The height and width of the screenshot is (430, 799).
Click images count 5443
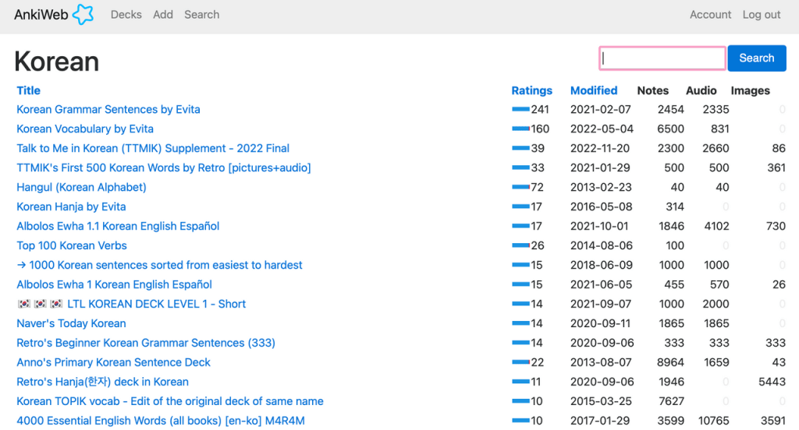coord(772,382)
